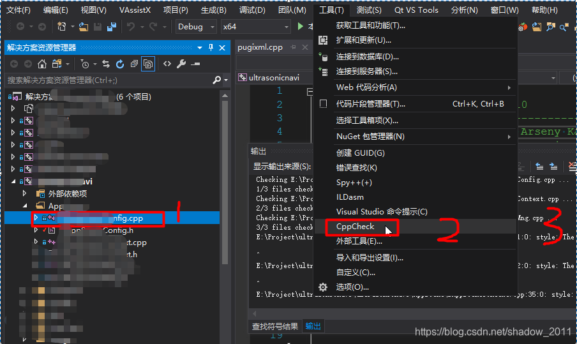Image resolution: width=577 pixels, height=344 pixels.
Task: Focus the Solution Explorer search field
Action: pyautogui.click(x=109, y=80)
